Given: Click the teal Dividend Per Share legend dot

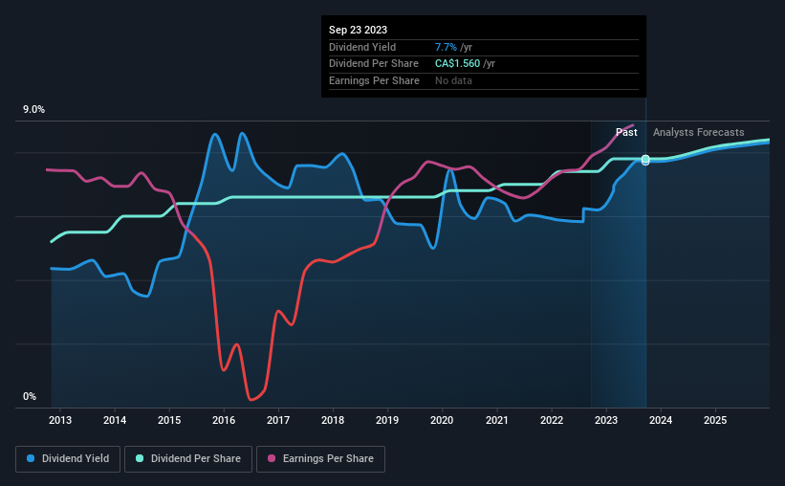Looking at the screenshot, I should pyautogui.click(x=140, y=458).
